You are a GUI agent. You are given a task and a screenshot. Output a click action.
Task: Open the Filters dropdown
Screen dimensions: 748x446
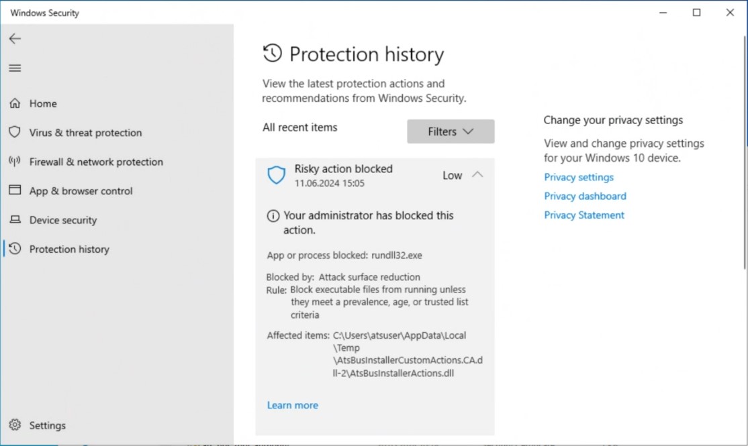(x=451, y=131)
